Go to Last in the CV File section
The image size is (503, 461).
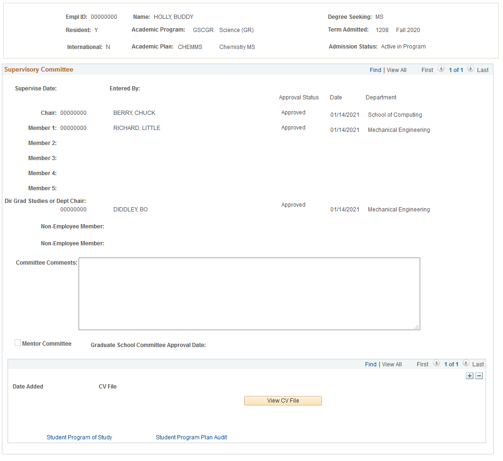478,364
